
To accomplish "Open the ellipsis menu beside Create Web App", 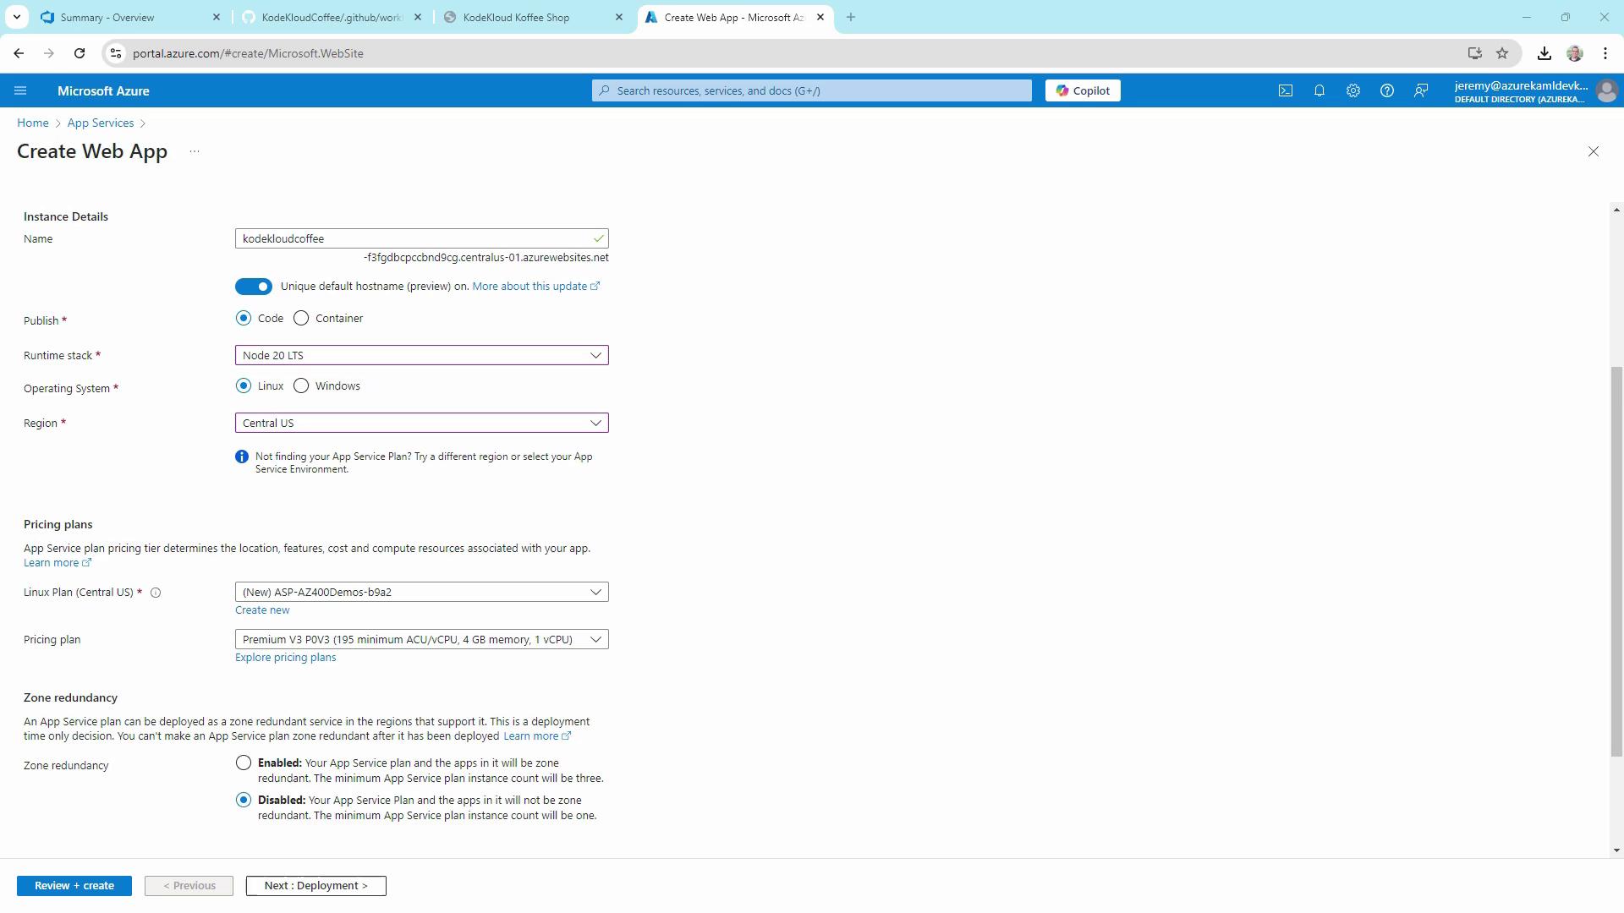I will (195, 151).
